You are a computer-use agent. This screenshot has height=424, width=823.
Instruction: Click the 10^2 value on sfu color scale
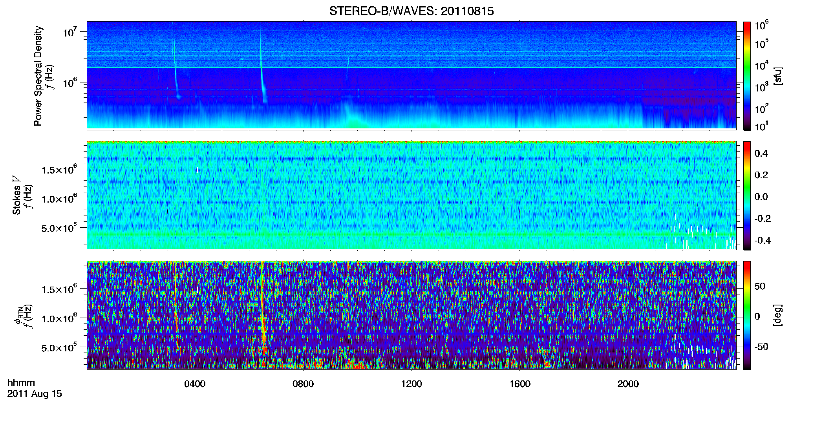[761, 108]
